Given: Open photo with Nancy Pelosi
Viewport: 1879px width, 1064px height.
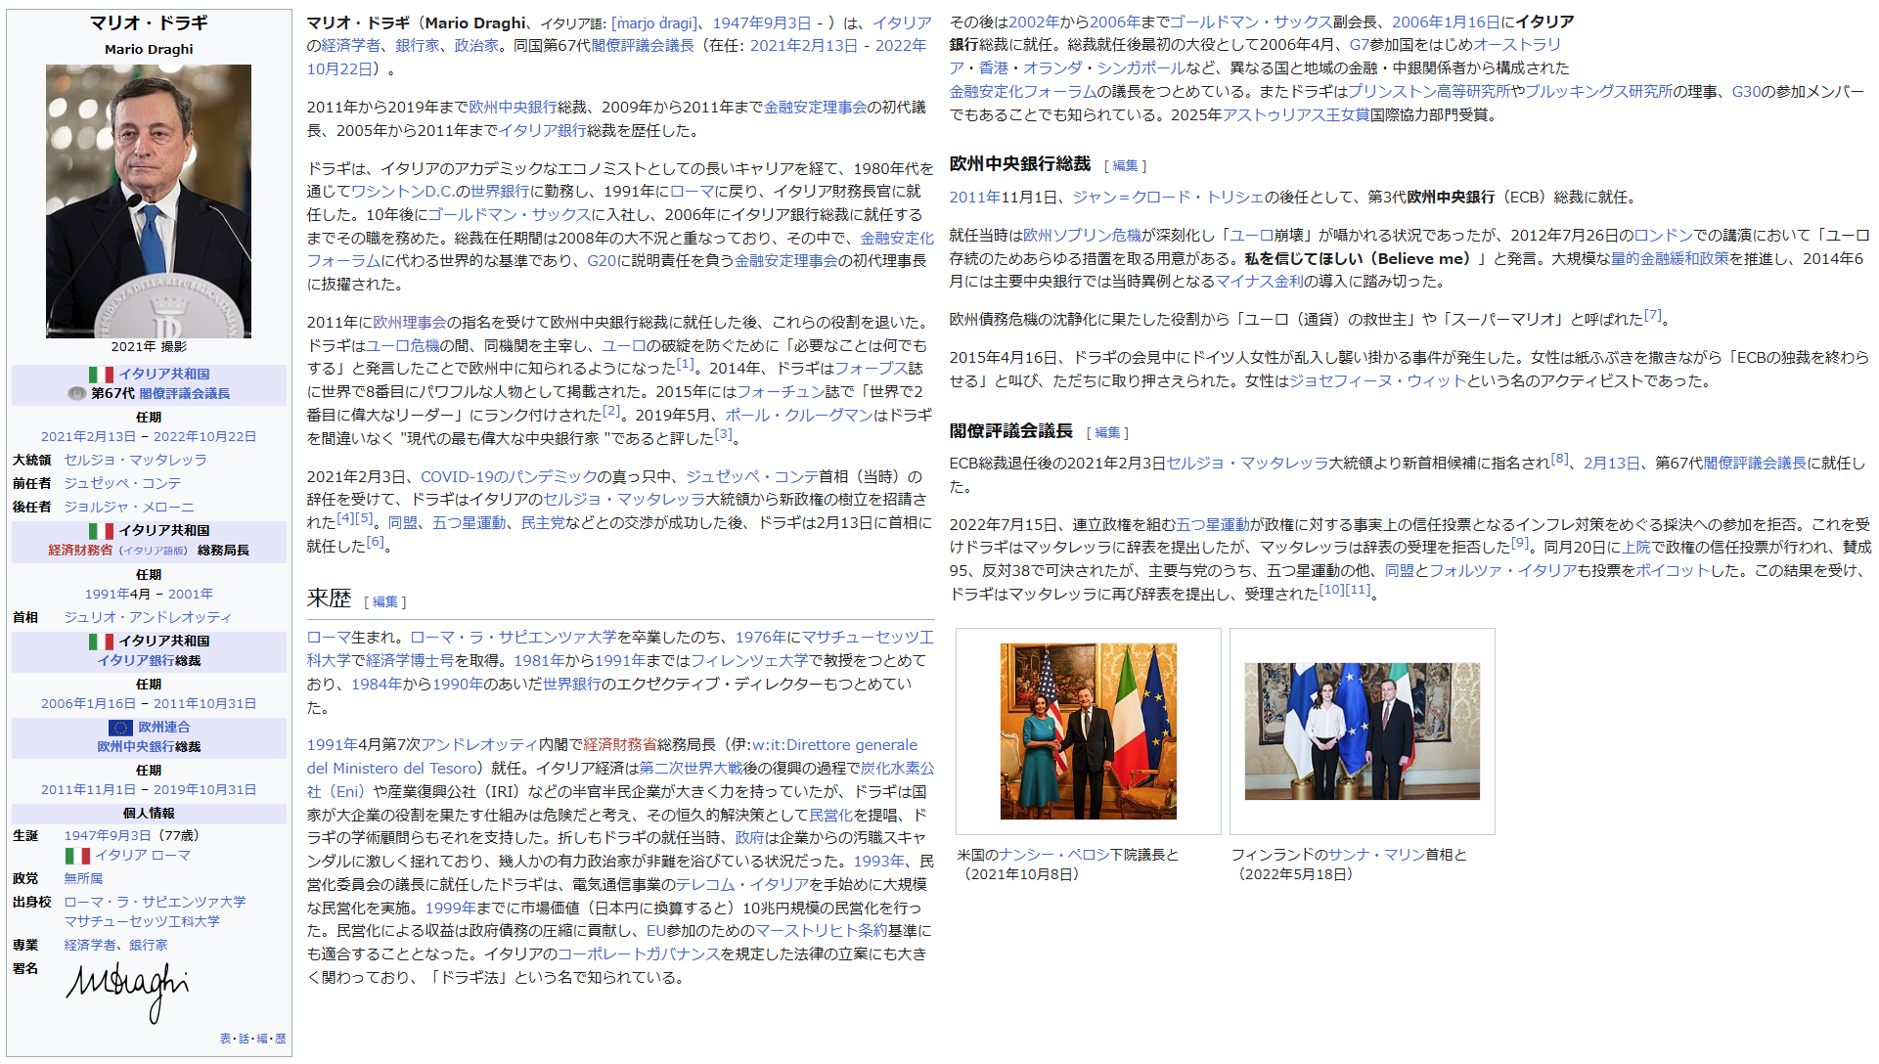Looking at the screenshot, I should (x=1088, y=731).
